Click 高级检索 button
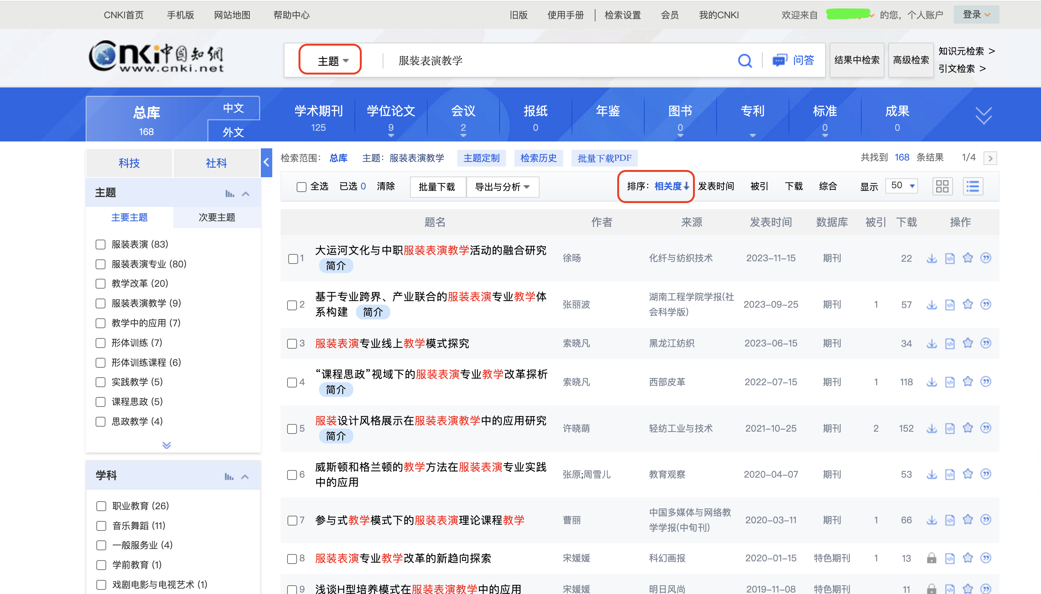 [910, 60]
